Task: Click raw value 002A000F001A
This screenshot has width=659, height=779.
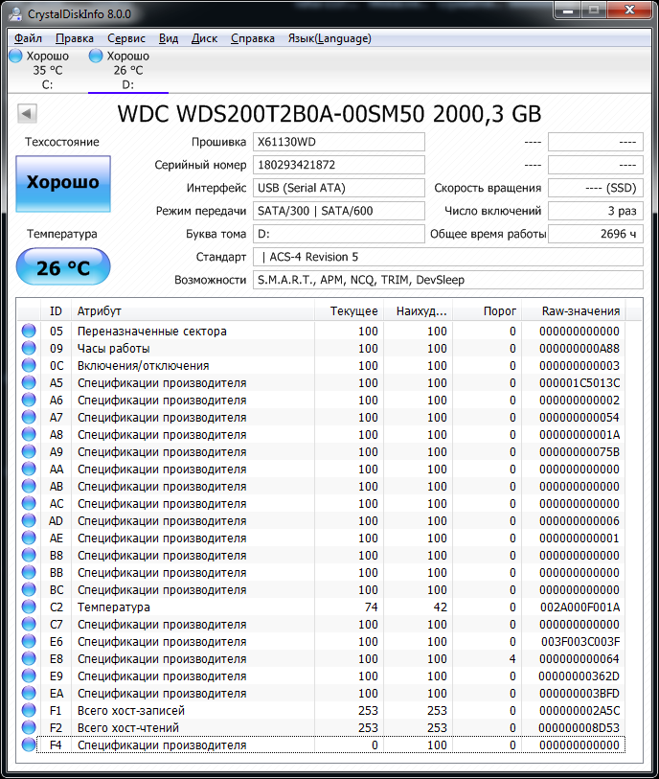Action: point(579,607)
